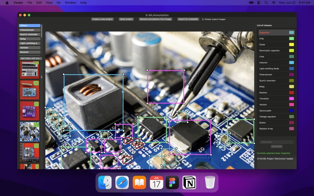The height and width of the screenshot is (196, 314).
Task: Select the Electrolytic capacitor class
Action: pos(276,50)
